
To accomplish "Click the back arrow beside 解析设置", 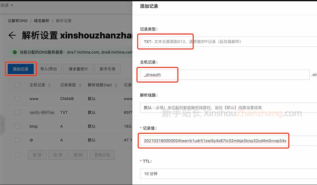I will tap(12, 35).
